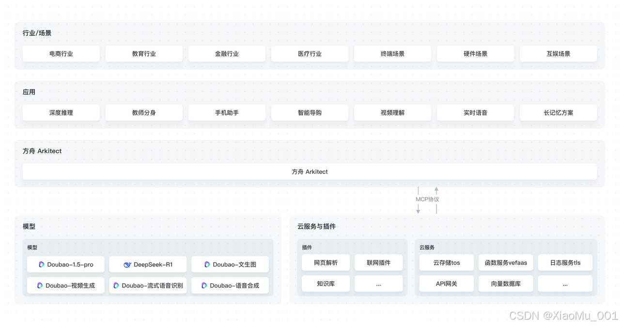Open the 云存储tos service card
This screenshot has height=326, width=620.
[447, 263]
